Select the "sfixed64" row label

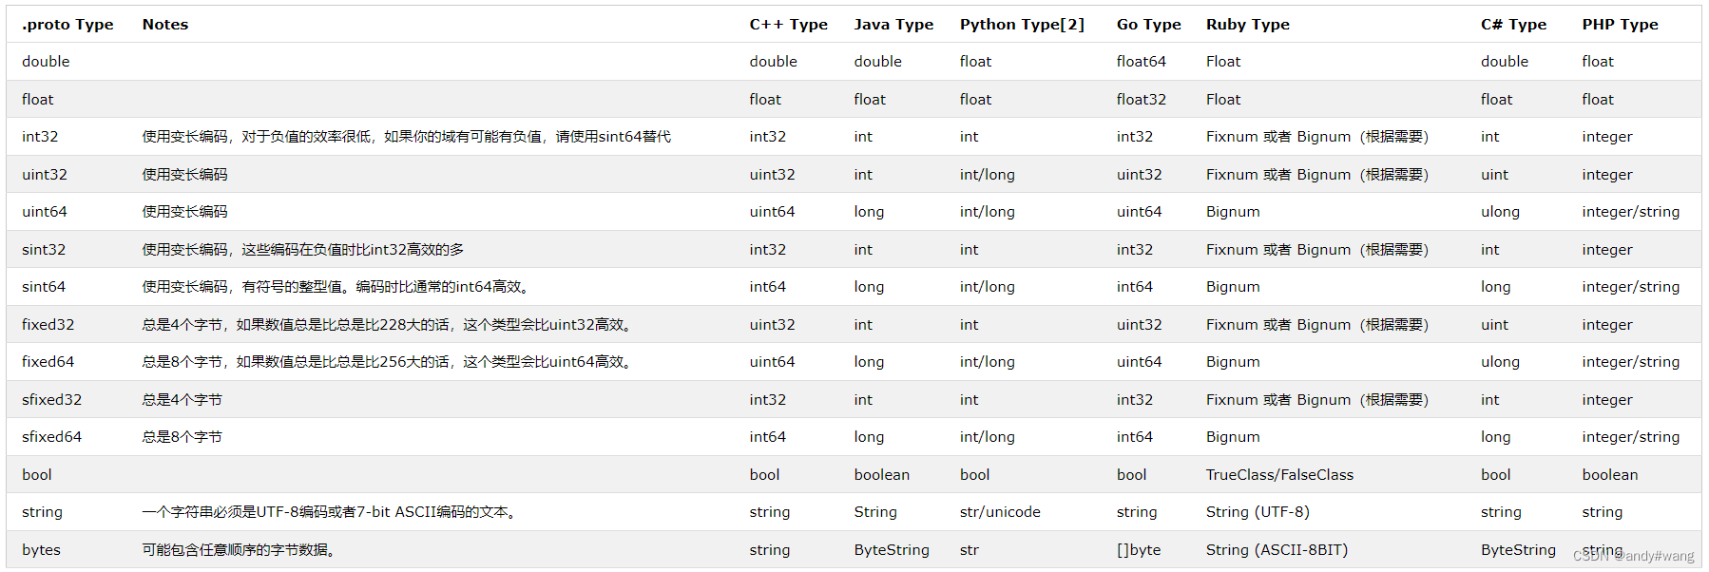click(51, 437)
